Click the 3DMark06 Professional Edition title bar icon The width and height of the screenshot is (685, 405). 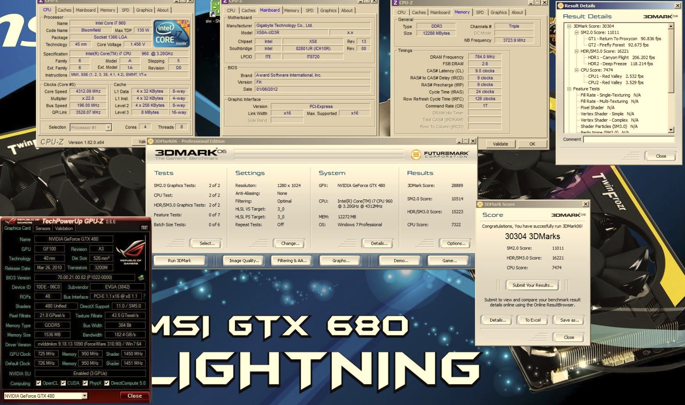(x=151, y=141)
